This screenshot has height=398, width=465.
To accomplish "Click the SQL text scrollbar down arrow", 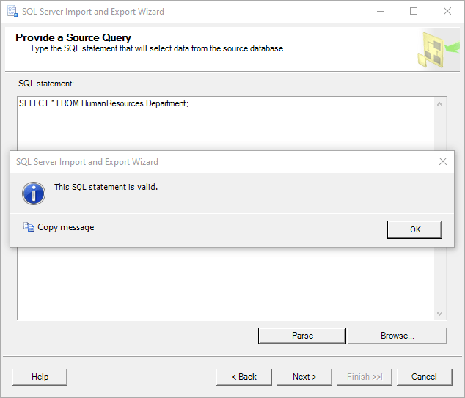I will point(440,314).
